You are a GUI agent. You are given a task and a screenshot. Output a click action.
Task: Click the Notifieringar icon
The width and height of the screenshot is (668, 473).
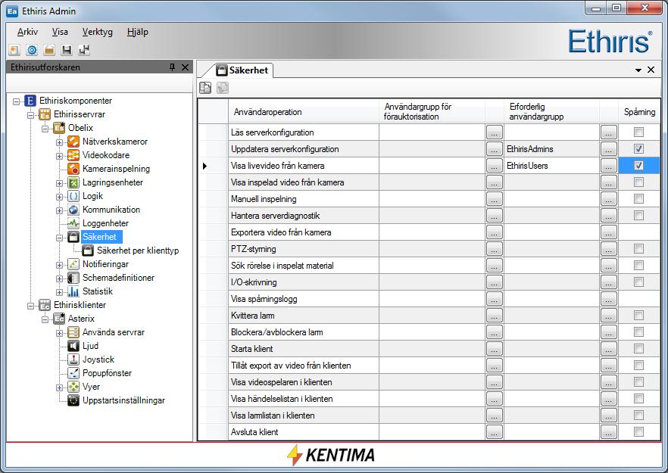click(x=73, y=264)
